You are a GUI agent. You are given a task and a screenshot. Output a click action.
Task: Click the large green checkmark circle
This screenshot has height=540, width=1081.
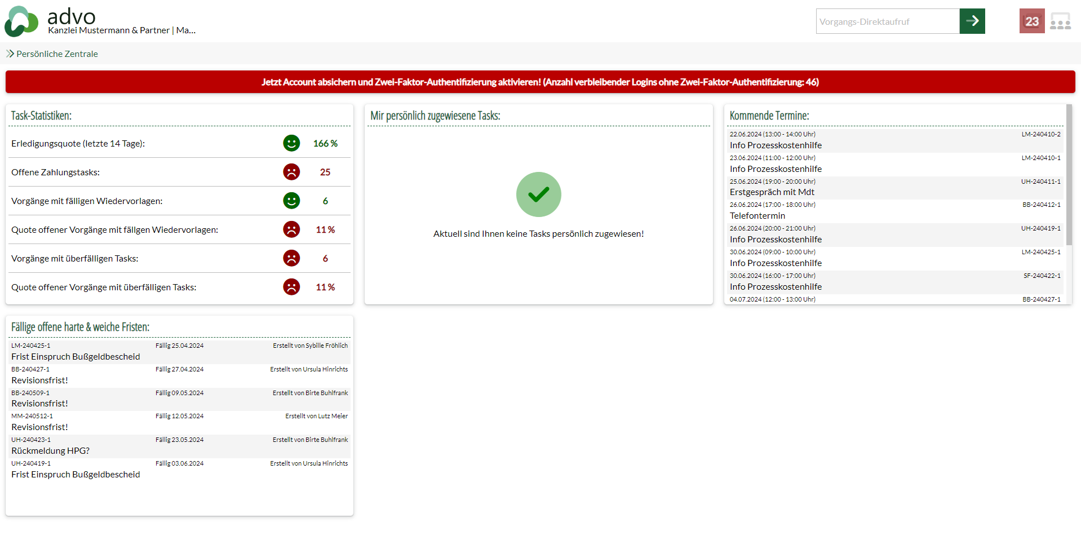[538, 194]
